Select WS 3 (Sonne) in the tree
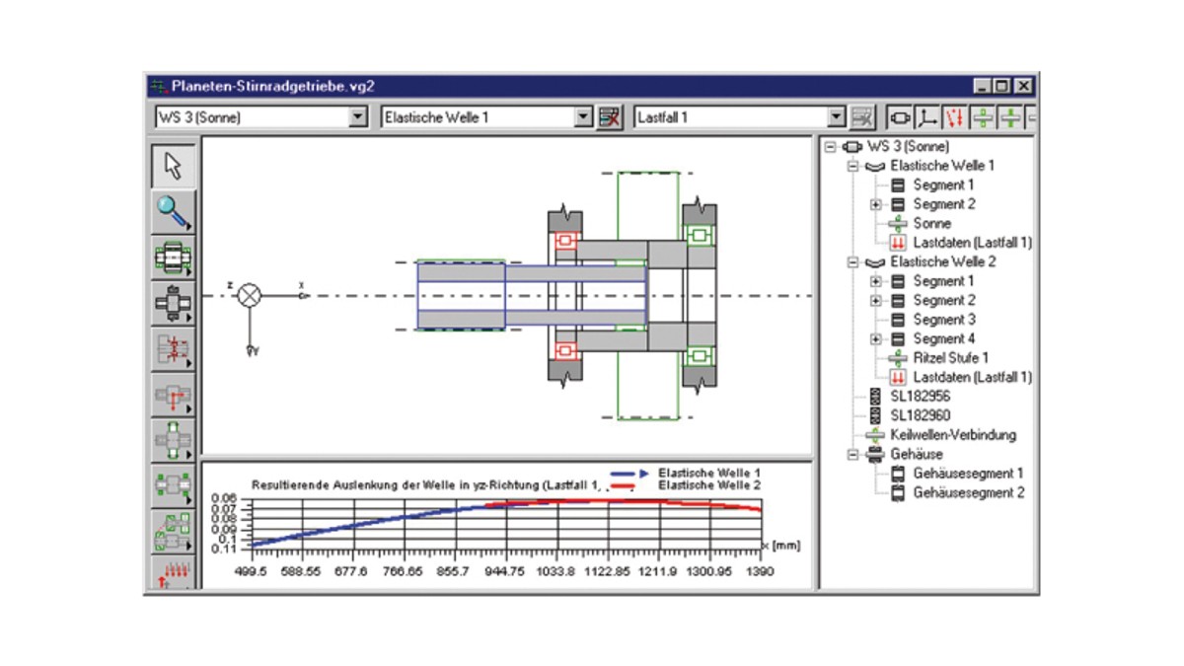The width and height of the screenshot is (1184, 666). [908, 146]
